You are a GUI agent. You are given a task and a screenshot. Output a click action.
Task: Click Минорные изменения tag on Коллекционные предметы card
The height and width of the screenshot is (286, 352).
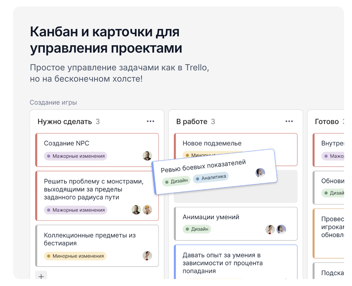(75, 256)
